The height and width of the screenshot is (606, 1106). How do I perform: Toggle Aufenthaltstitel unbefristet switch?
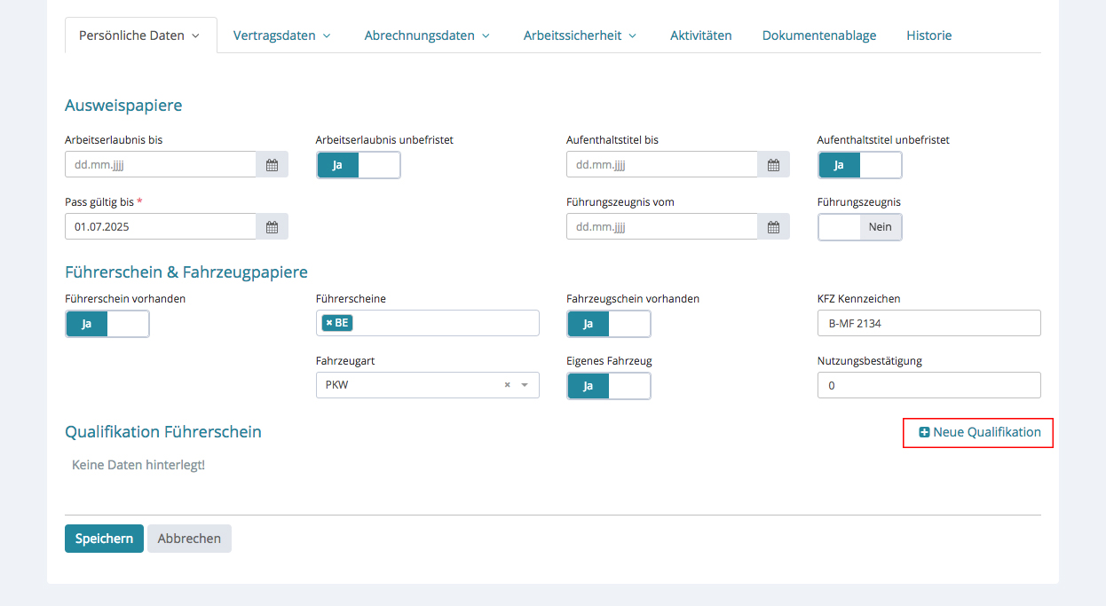tap(859, 165)
